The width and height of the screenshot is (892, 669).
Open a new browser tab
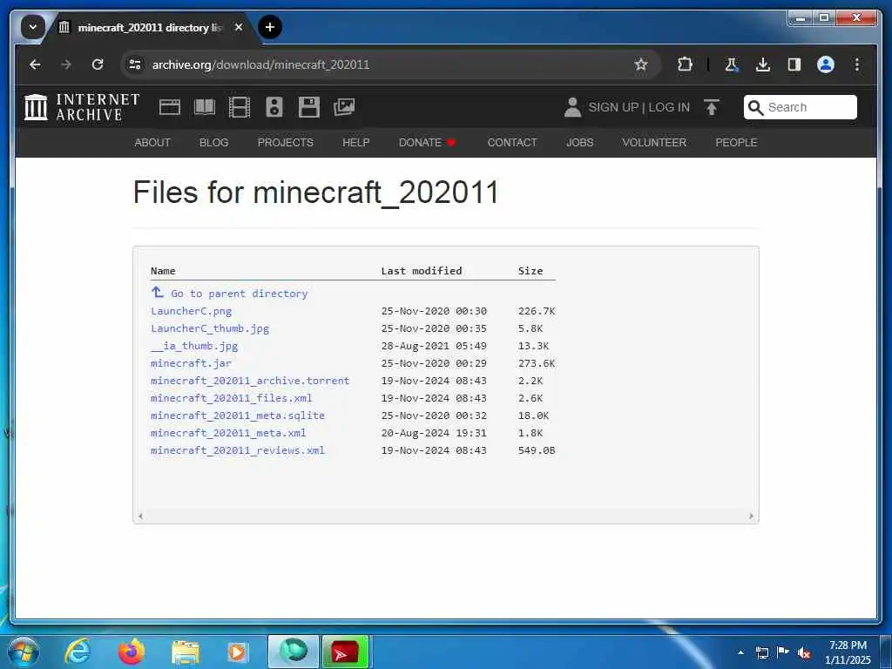pyautogui.click(x=270, y=27)
